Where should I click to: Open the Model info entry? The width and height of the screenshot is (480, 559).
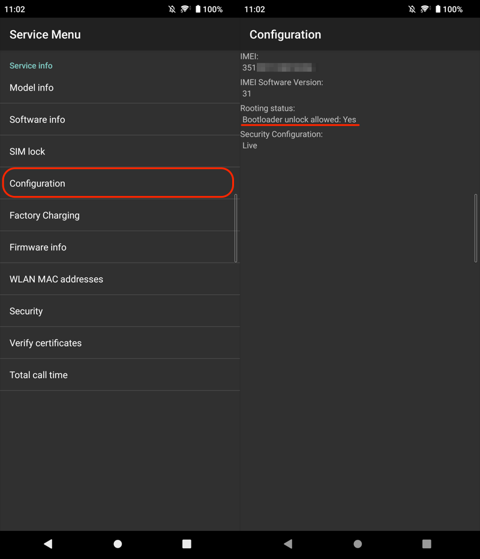point(120,87)
